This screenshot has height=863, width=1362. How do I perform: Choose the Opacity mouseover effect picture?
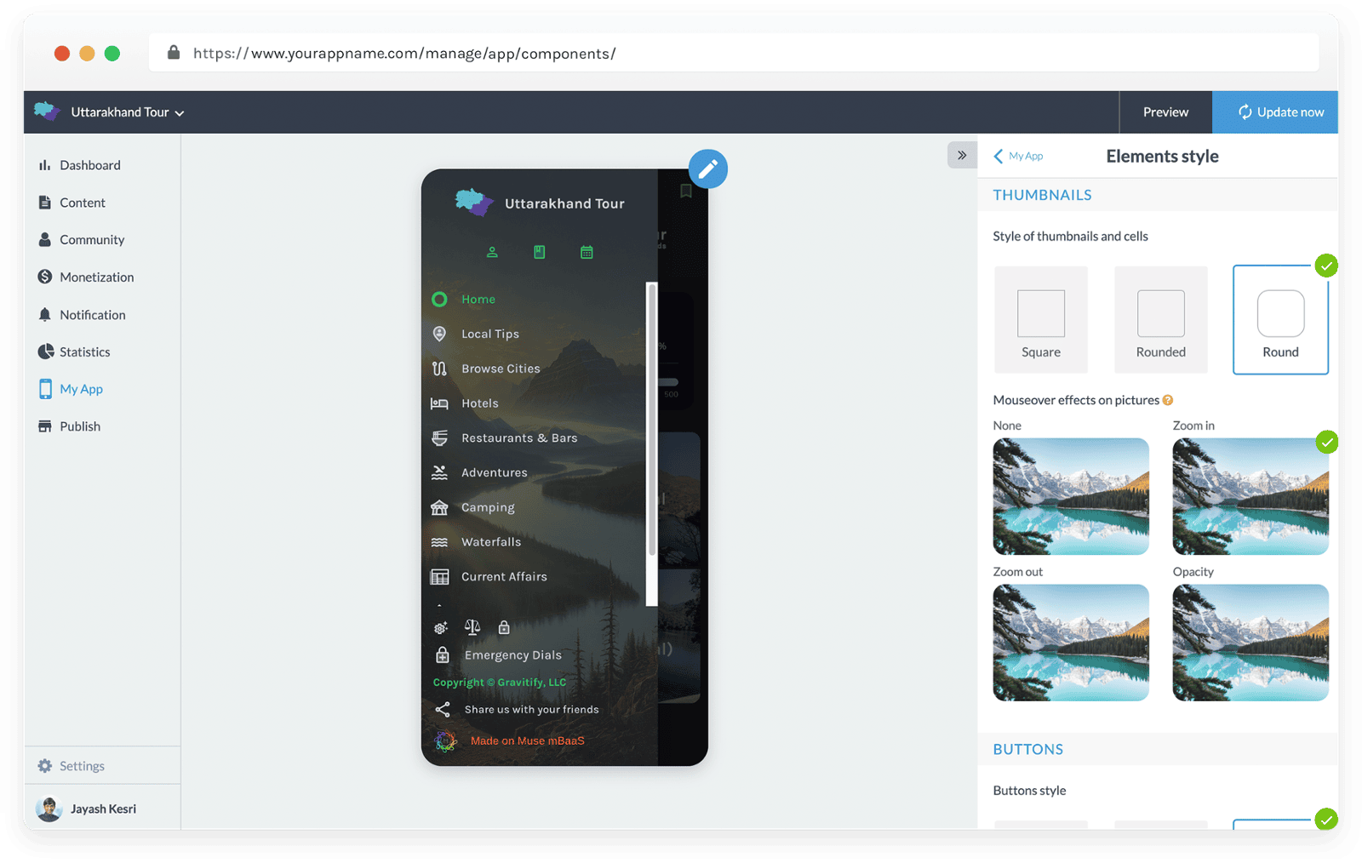point(1250,643)
